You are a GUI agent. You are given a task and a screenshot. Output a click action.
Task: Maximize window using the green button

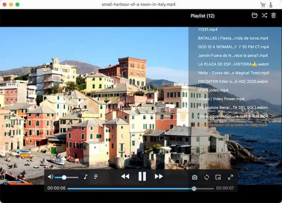pyautogui.click(x=17, y=4)
